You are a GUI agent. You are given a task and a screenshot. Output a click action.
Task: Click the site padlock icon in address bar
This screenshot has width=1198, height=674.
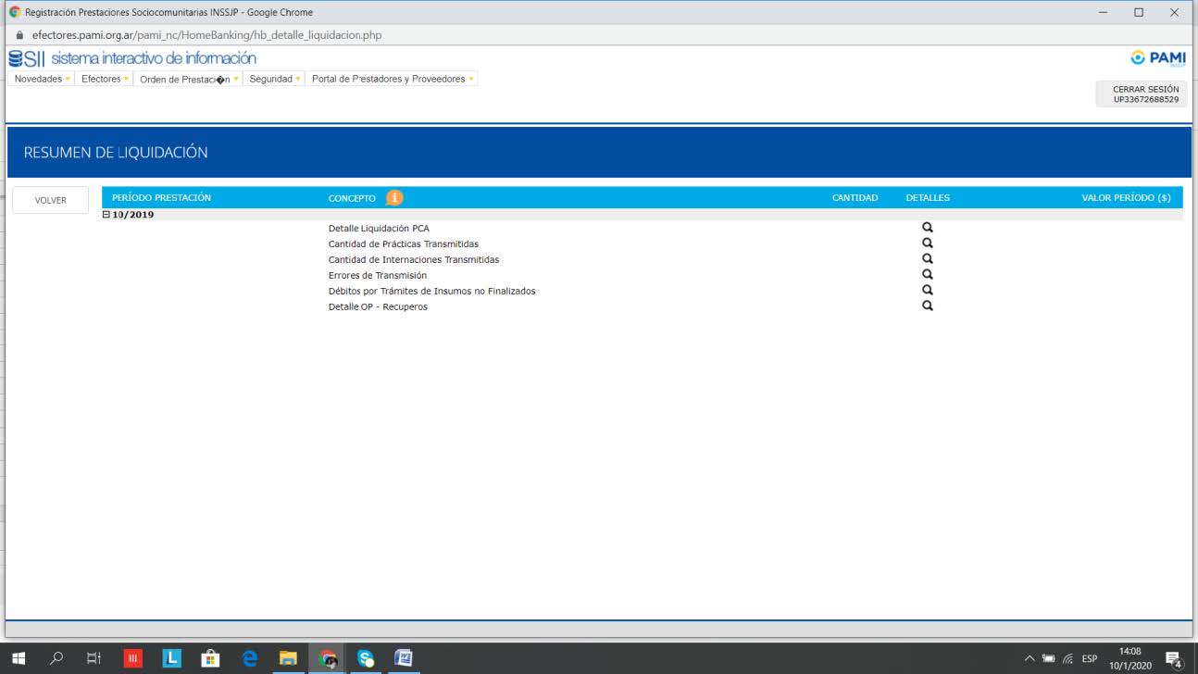19,35
